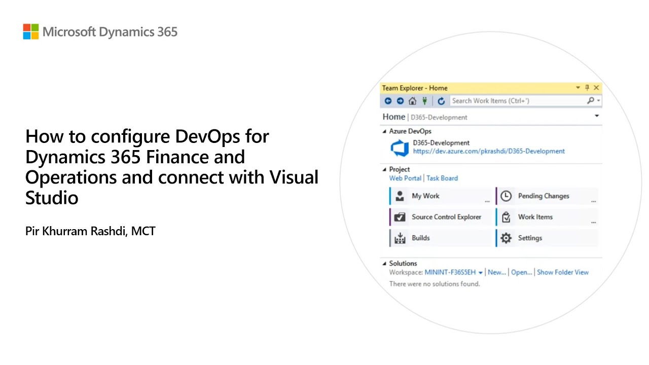Open Source Control Explorer tile label
The width and height of the screenshot is (649, 365).
tap(446, 217)
